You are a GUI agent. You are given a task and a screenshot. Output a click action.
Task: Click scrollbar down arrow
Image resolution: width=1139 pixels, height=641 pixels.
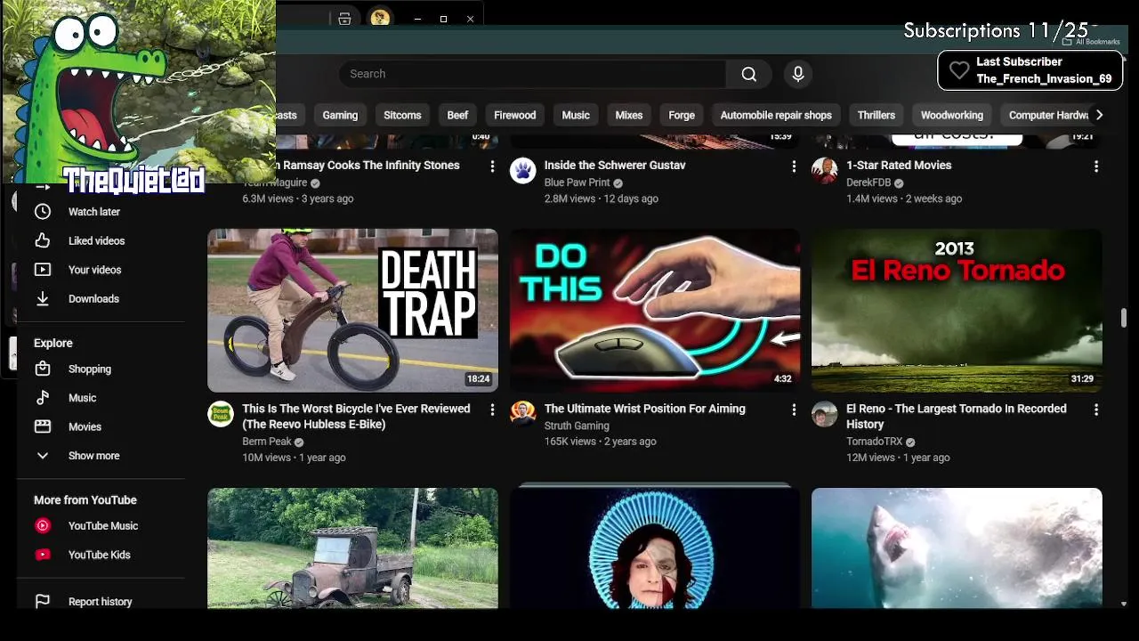pos(1124,604)
